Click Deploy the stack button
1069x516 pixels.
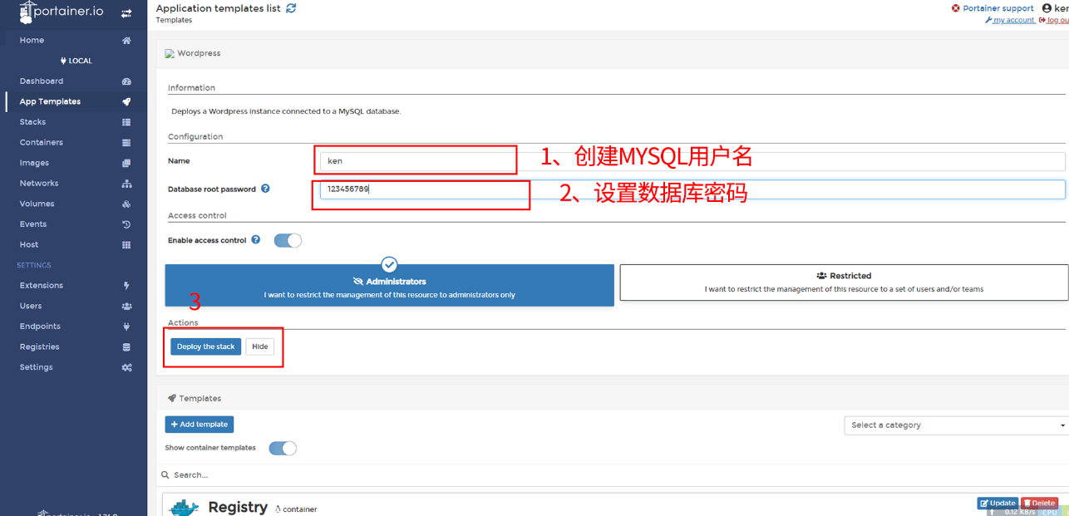coord(206,346)
